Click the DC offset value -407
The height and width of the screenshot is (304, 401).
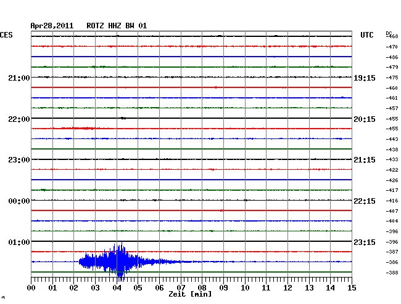coord(392,211)
